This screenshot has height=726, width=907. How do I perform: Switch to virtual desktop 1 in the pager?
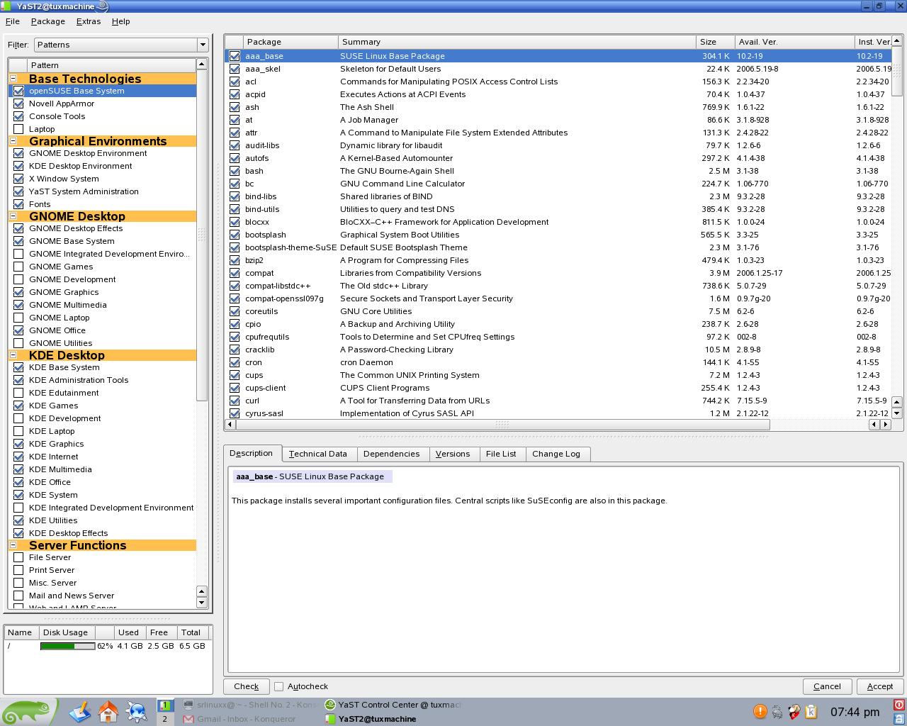(165, 705)
